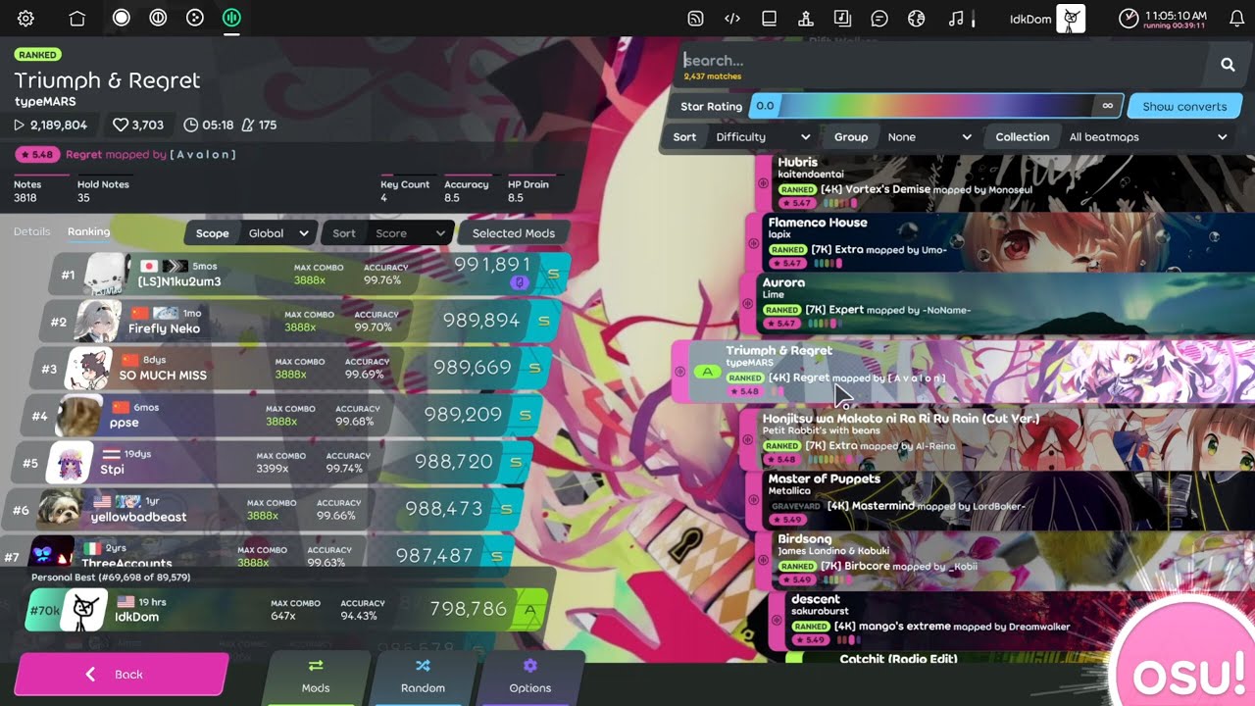The height and width of the screenshot is (706, 1255).
Task: Toggle the Selected Mods filter
Action: (513, 233)
